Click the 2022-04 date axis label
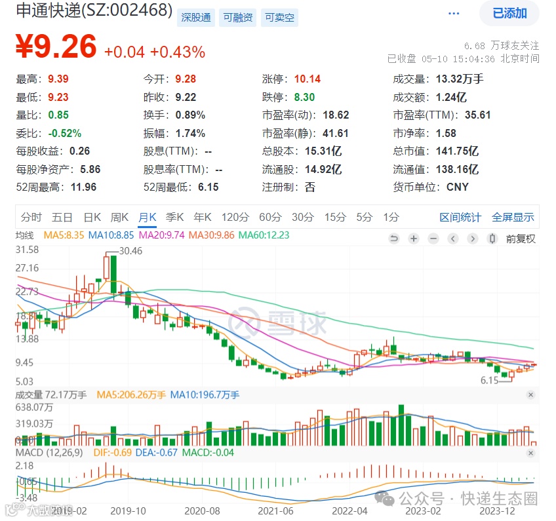 (349, 511)
